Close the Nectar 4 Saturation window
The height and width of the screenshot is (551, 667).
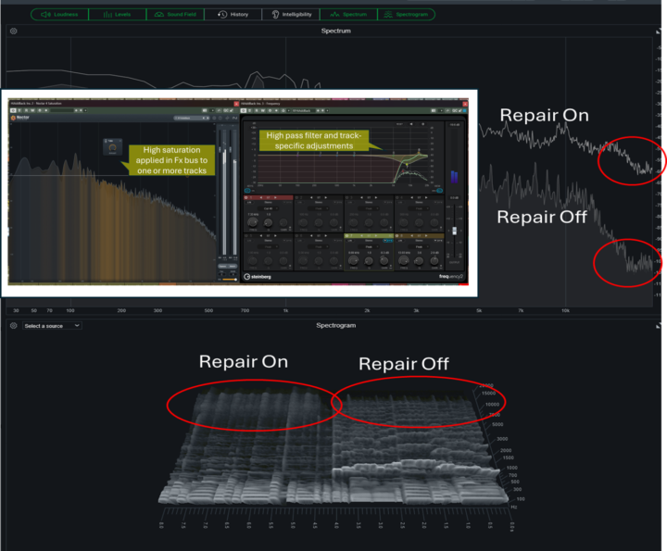click(236, 104)
